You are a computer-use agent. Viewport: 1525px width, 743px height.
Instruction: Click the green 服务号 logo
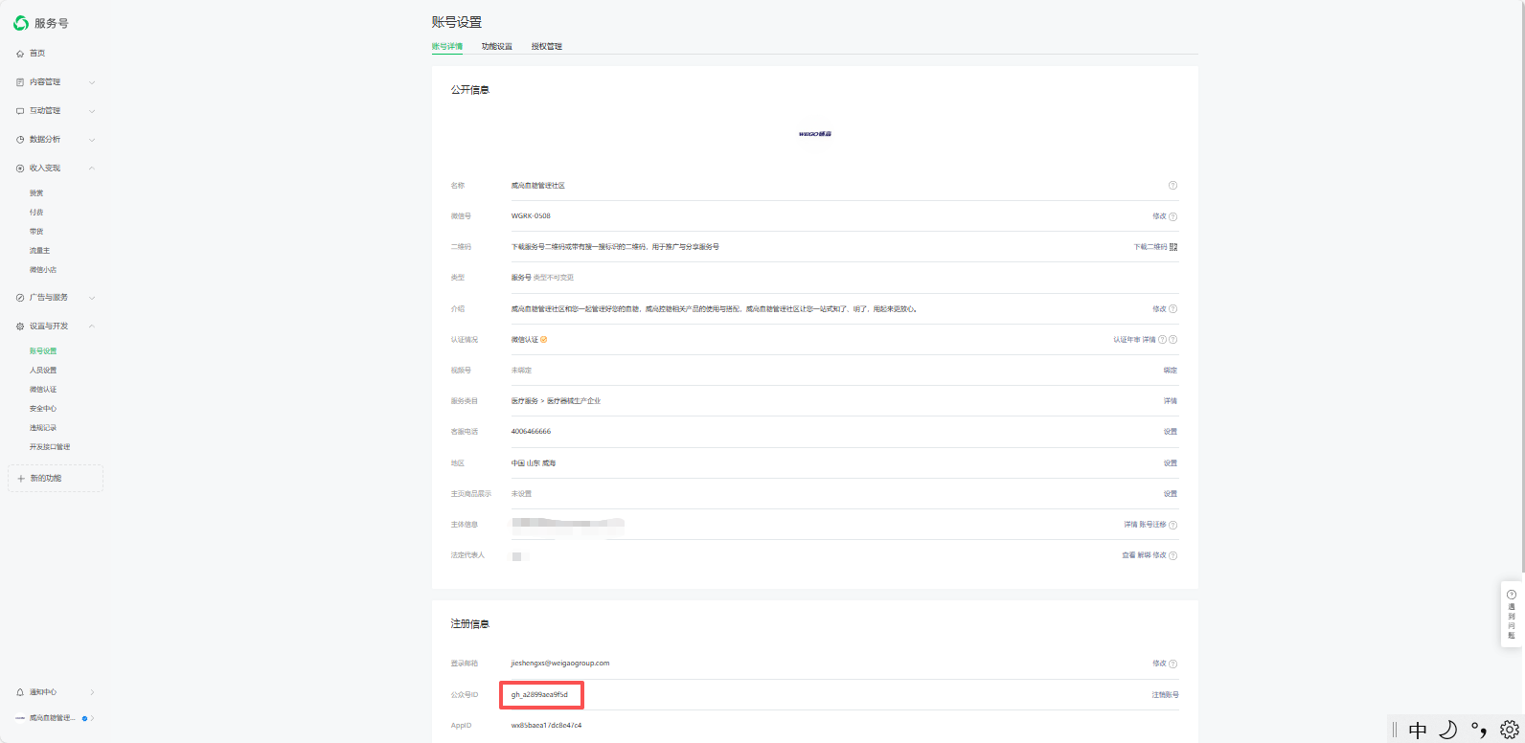pyautogui.click(x=20, y=22)
